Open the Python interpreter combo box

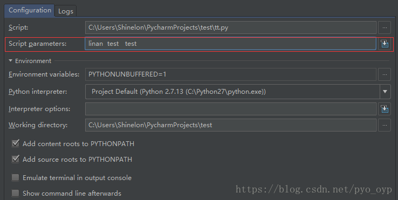(x=238, y=92)
